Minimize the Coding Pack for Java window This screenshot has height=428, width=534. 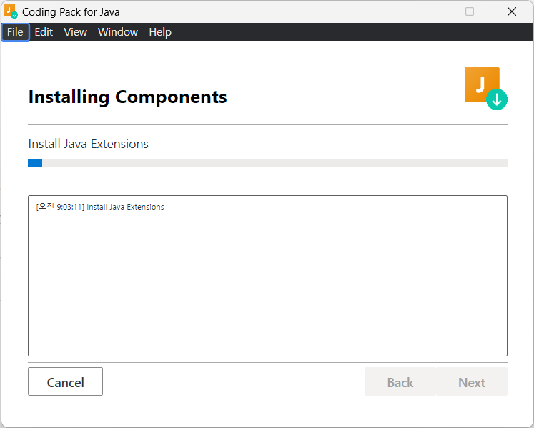(x=428, y=11)
